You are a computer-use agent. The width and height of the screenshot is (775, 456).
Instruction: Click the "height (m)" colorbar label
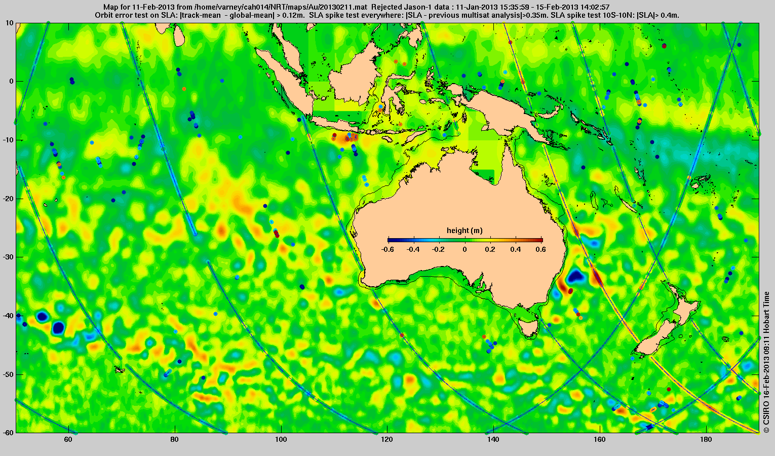click(x=464, y=231)
